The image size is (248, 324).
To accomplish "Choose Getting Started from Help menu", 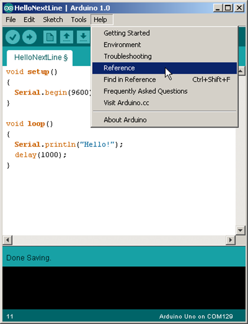I will coord(165,33).
